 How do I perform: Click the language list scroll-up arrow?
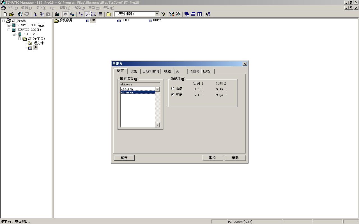pos(158,89)
